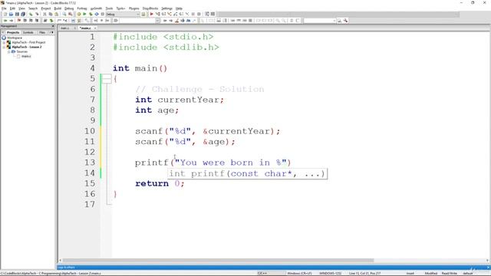Click the Abort build icon
The image size is (491, 276).
coord(102,14)
